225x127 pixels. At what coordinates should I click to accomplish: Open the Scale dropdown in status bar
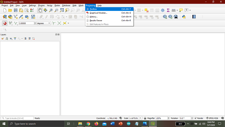tap(140, 118)
